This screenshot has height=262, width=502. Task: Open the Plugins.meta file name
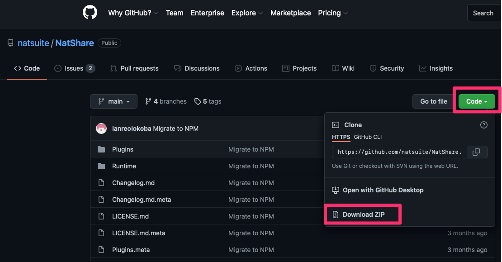[131, 249]
